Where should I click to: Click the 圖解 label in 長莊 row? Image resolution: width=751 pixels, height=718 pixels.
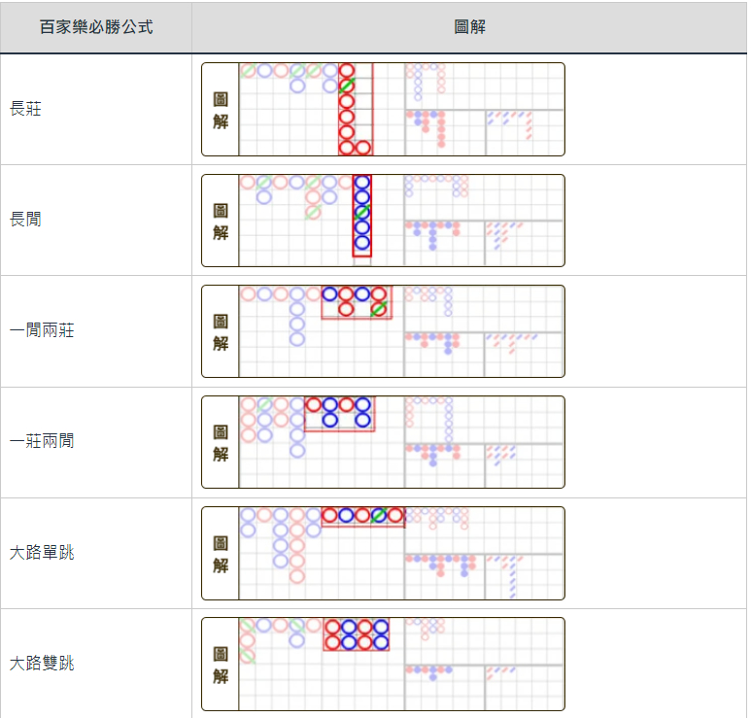point(221,110)
